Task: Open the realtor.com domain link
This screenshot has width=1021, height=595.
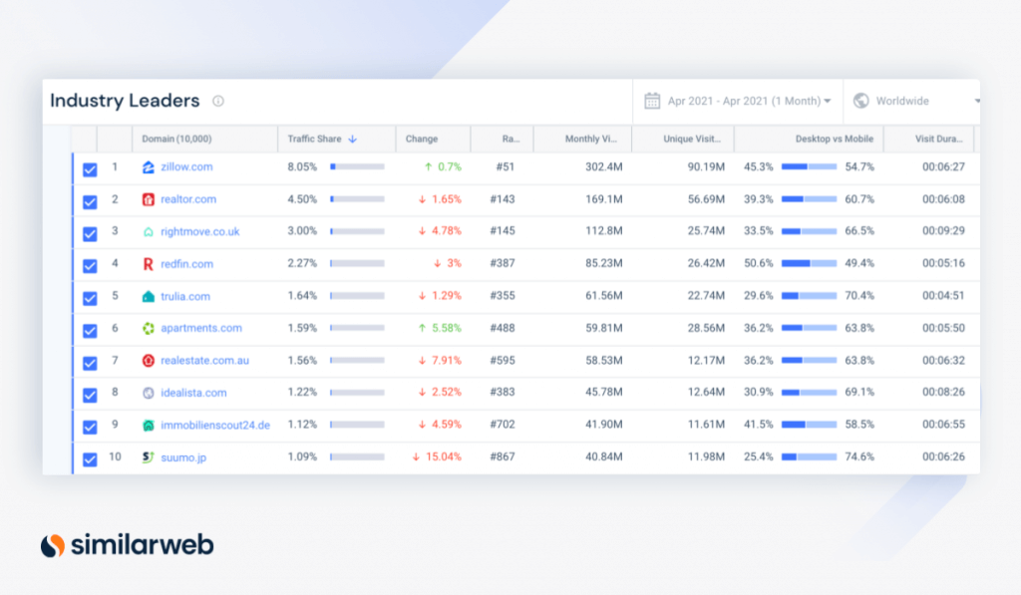Action: [x=188, y=199]
